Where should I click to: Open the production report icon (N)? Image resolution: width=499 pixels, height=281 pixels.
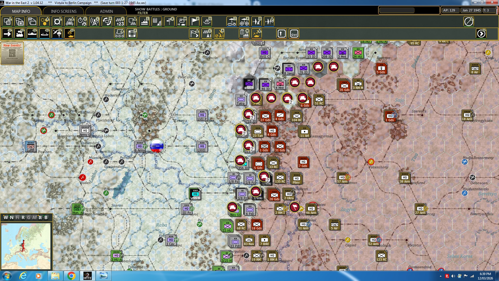tap(244, 34)
